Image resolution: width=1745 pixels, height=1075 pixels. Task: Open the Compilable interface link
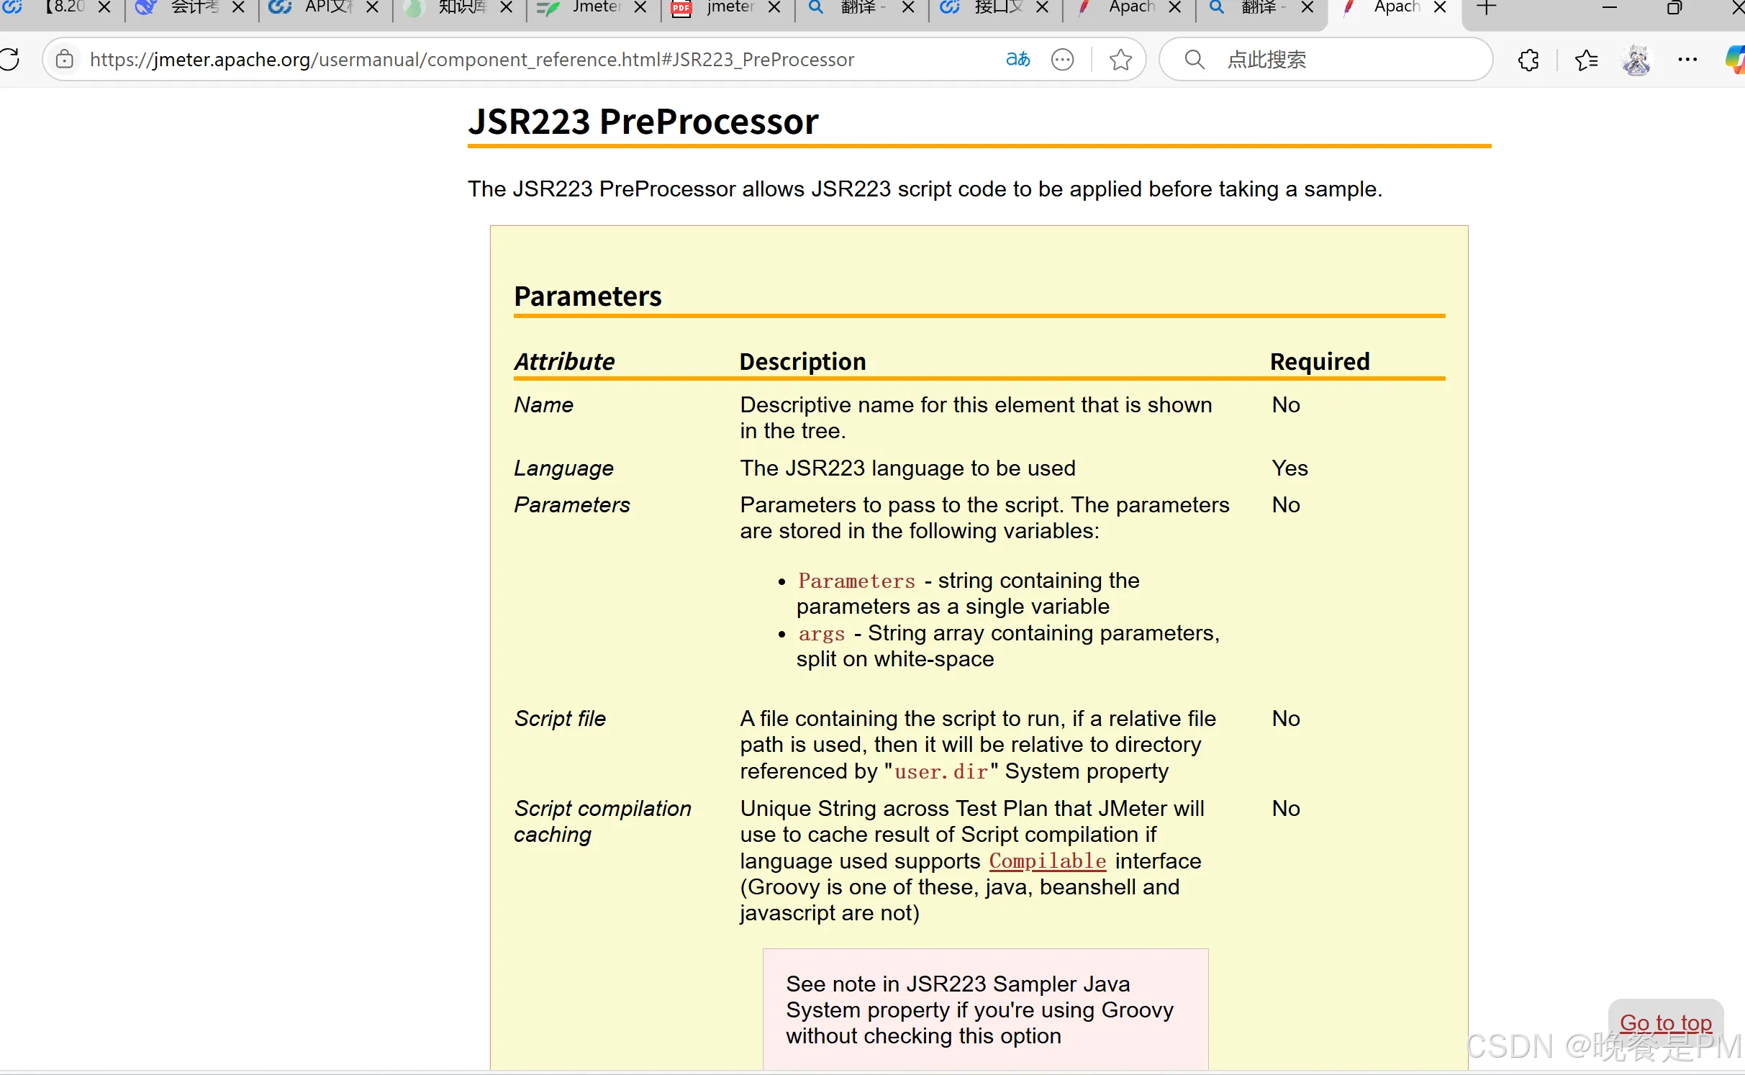point(1047,861)
